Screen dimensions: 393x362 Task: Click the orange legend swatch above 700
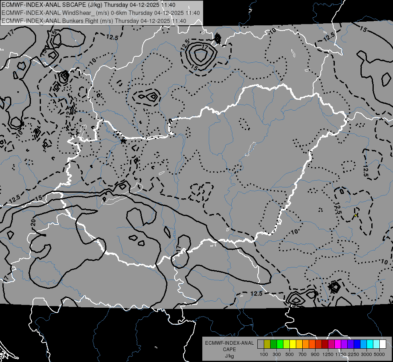click(x=305, y=344)
